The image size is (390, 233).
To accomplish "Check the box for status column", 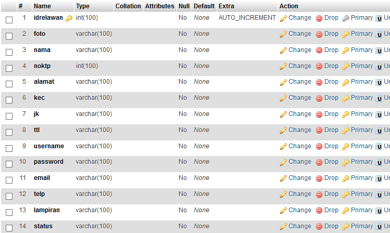I will pyautogui.click(x=9, y=228).
